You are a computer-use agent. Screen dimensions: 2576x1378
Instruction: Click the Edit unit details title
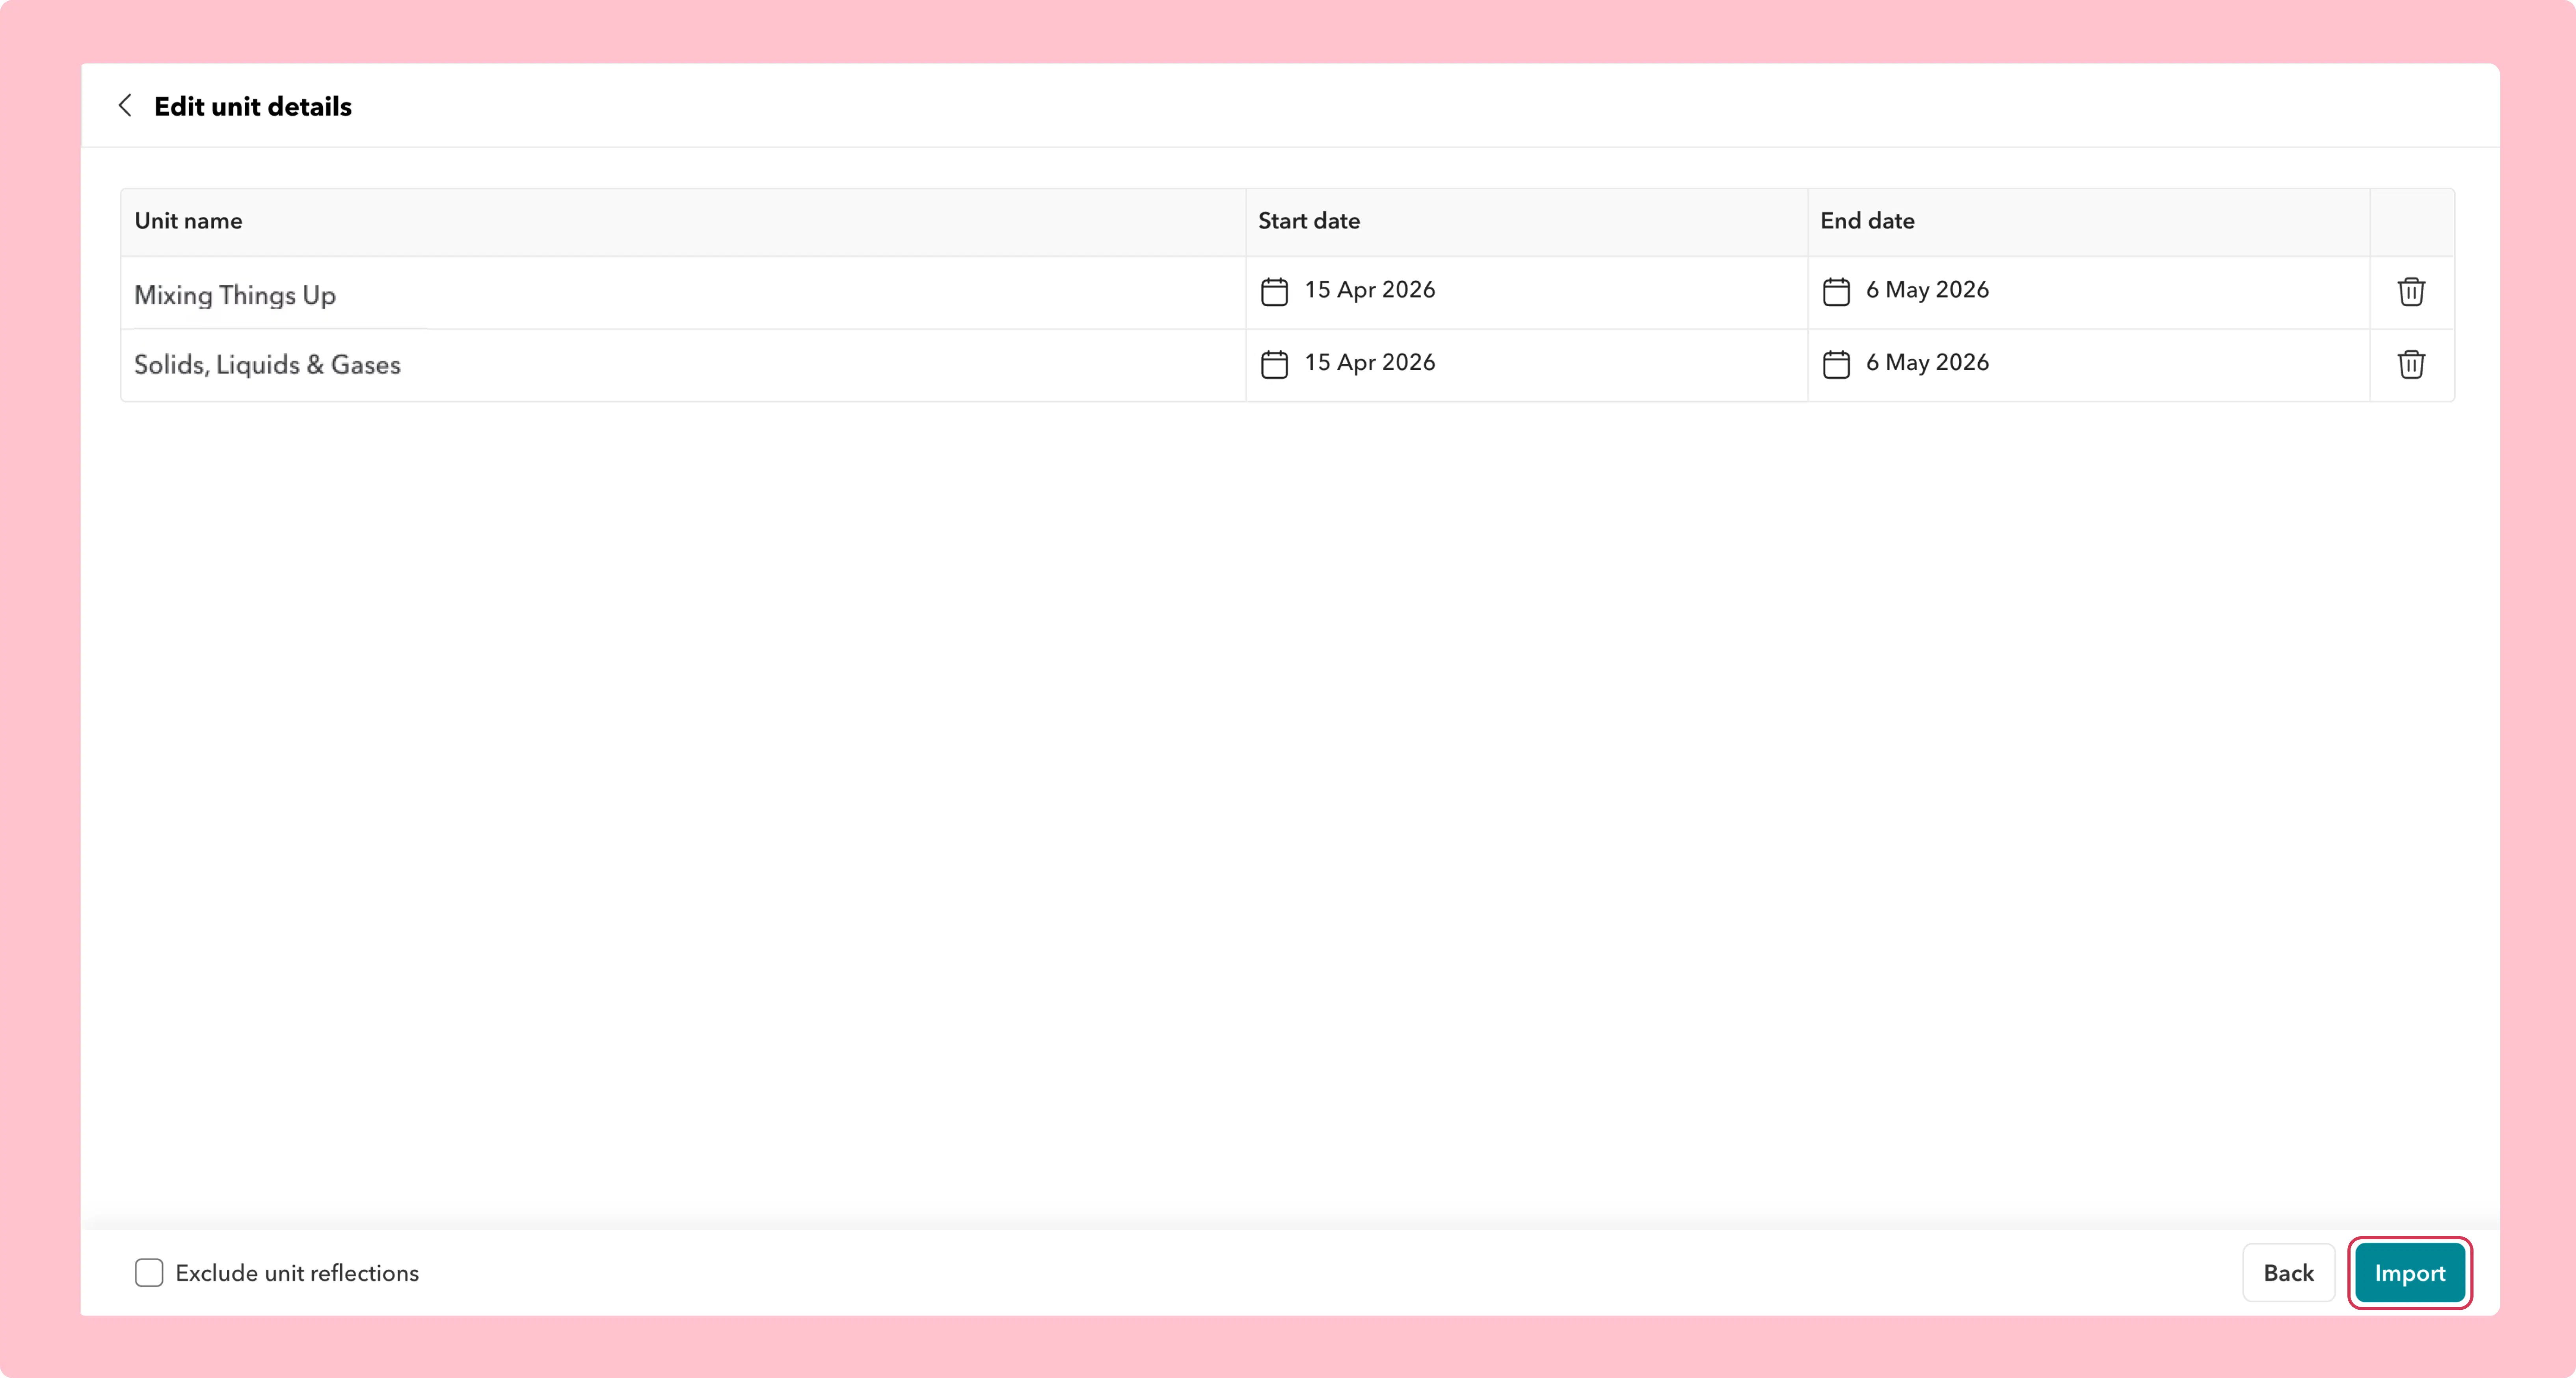253,107
